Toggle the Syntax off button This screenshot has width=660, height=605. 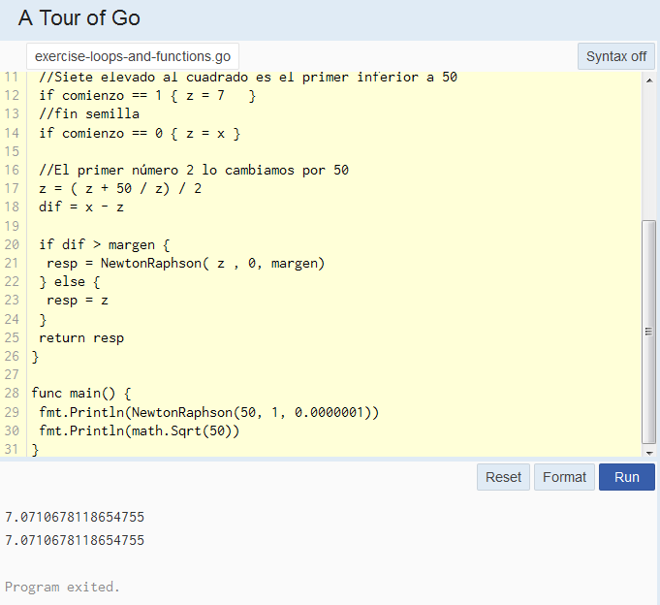pos(615,56)
